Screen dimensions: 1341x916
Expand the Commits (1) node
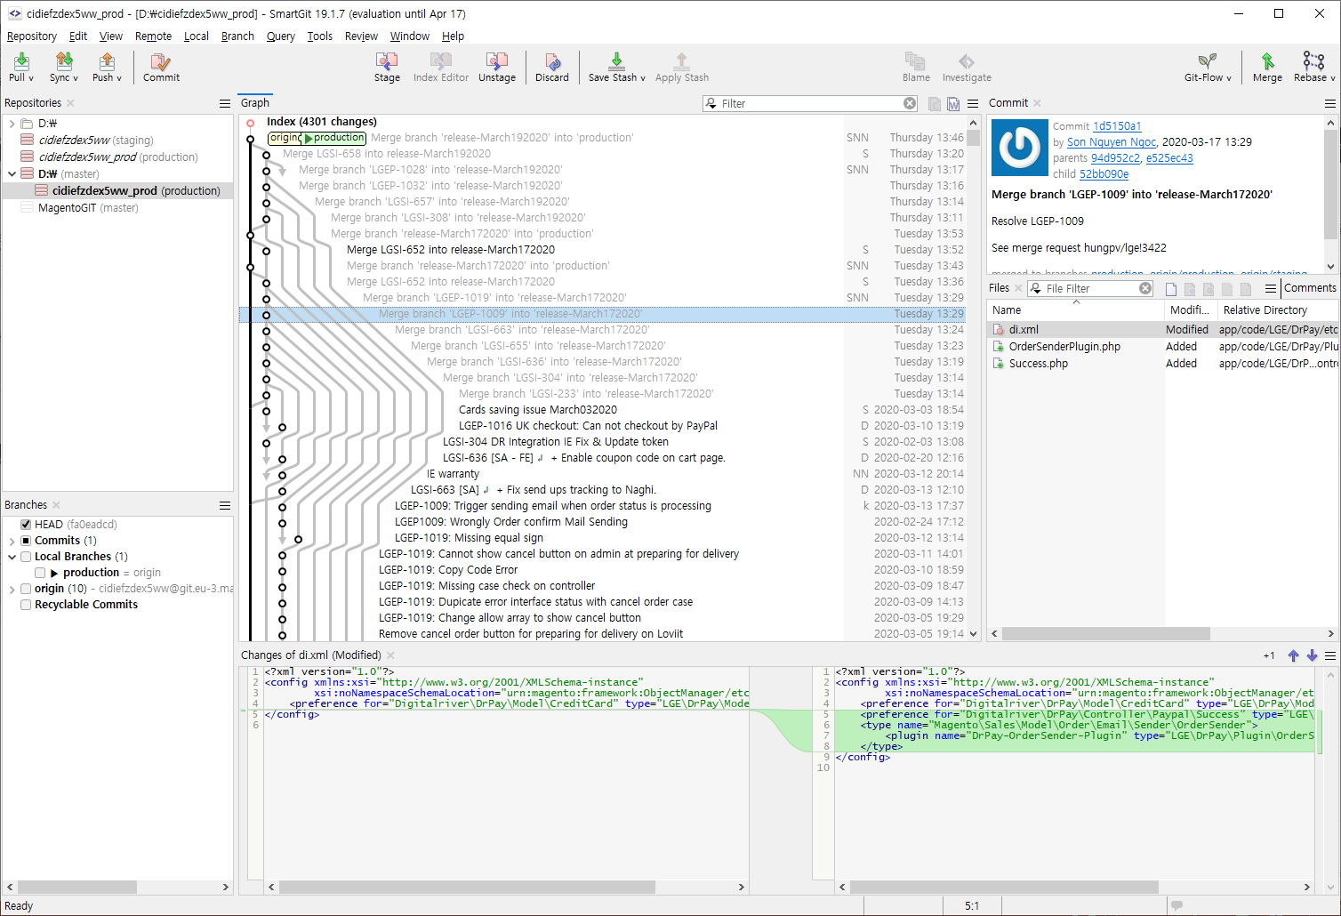12,541
